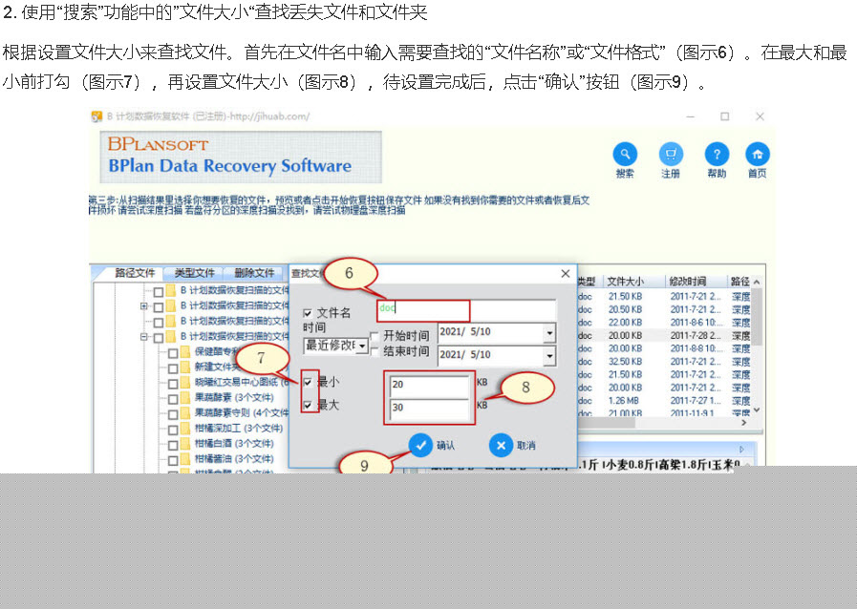Go to 首页 home icon
The image size is (857, 609).
click(758, 154)
